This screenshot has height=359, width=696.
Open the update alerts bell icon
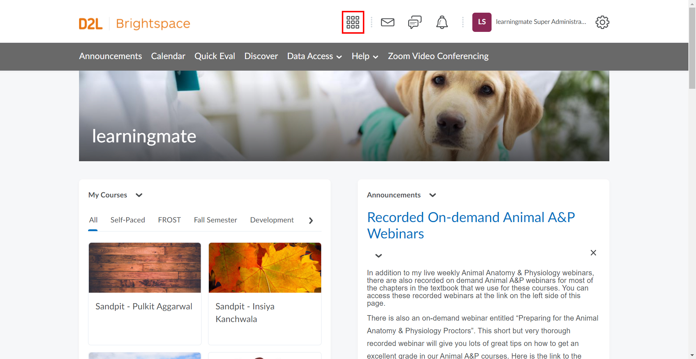pyautogui.click(x=442, y=22)
